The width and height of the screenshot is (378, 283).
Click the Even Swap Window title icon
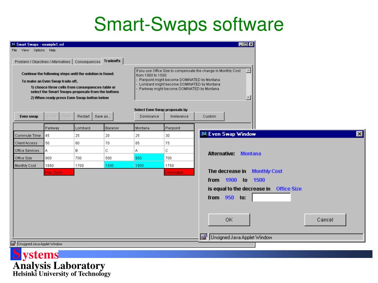(204, 134)
